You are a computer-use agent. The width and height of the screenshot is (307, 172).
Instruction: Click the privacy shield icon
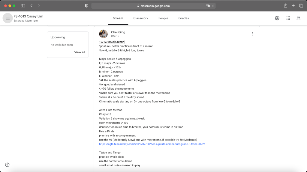[86, 6]
